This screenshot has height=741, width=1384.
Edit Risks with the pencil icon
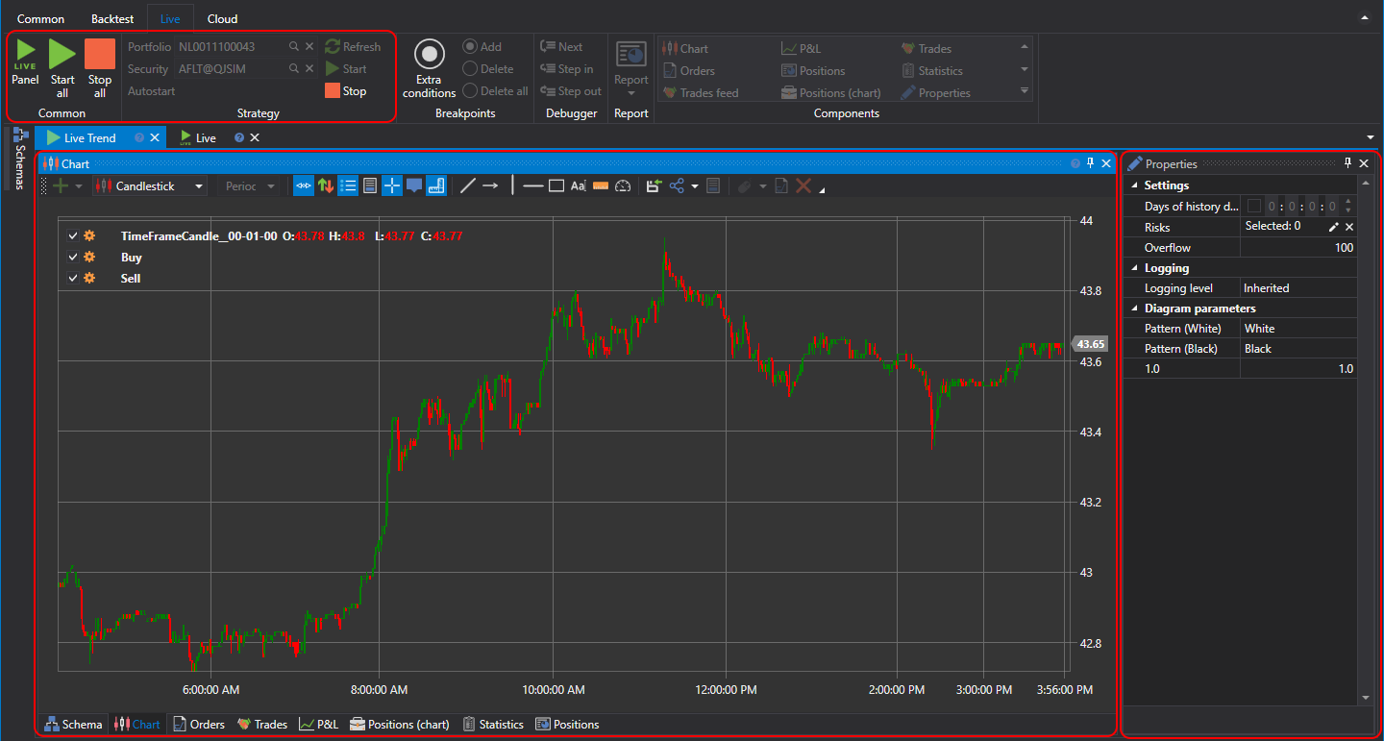(1333, 227)
